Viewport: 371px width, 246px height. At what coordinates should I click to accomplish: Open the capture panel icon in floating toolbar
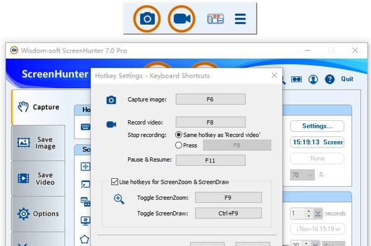tap(216, 19)
